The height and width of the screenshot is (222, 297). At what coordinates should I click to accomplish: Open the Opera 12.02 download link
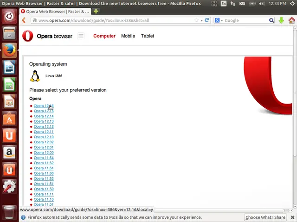[44, 142]
